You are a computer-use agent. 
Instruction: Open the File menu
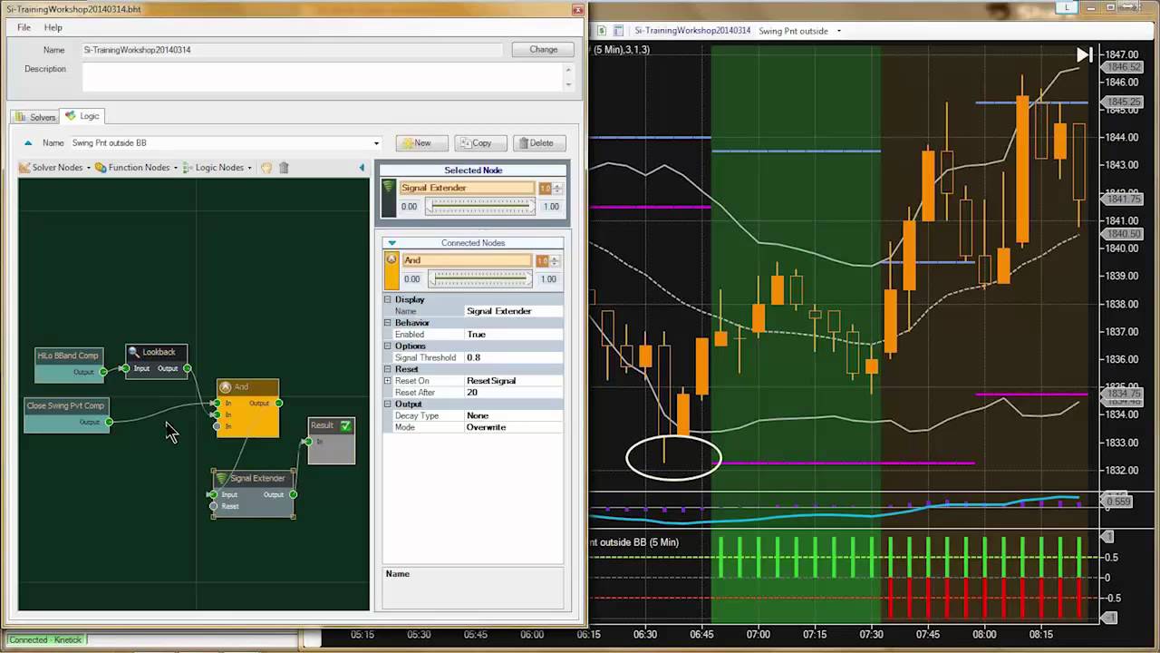[24, 28]
